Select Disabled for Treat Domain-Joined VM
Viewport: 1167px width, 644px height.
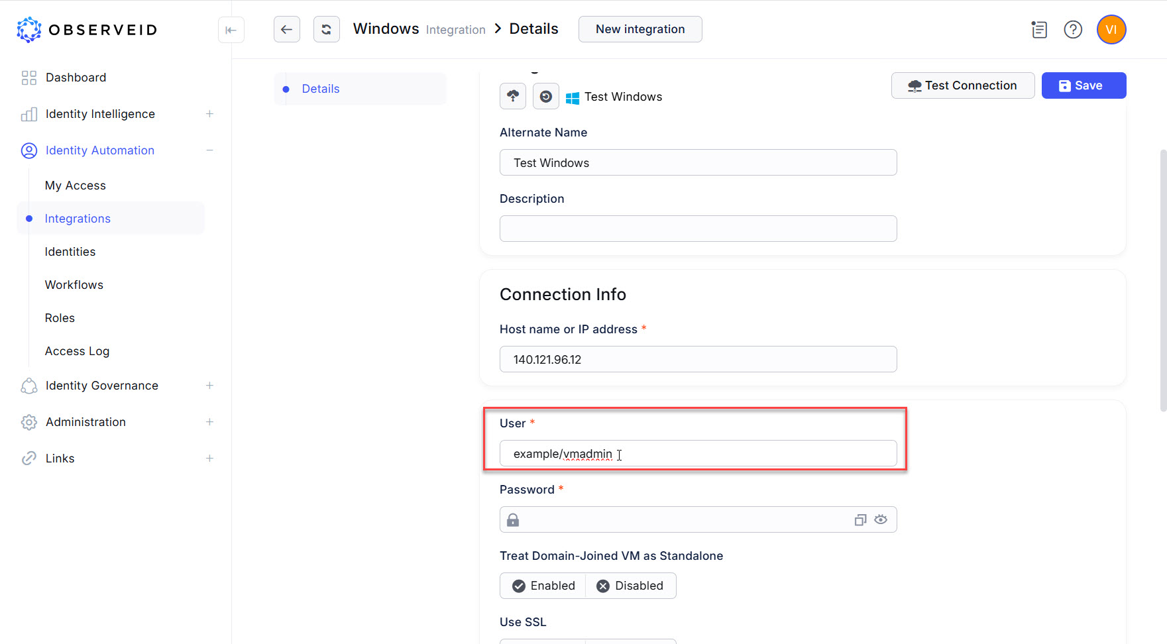point(630,586)
